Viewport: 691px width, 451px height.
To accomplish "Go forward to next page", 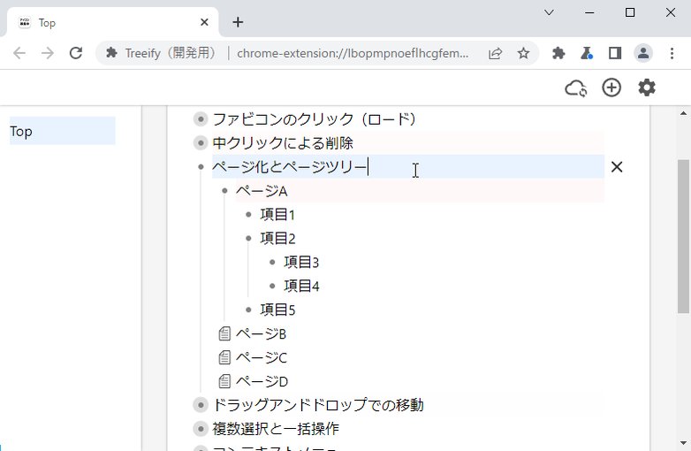I will 48,53.
